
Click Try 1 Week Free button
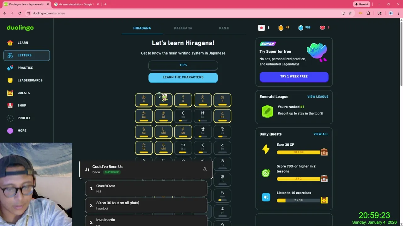[294, 77]
